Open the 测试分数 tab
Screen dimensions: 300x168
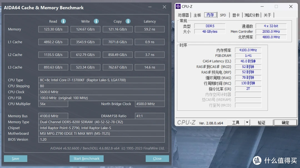pyautogui.click(x=252, y=15)
